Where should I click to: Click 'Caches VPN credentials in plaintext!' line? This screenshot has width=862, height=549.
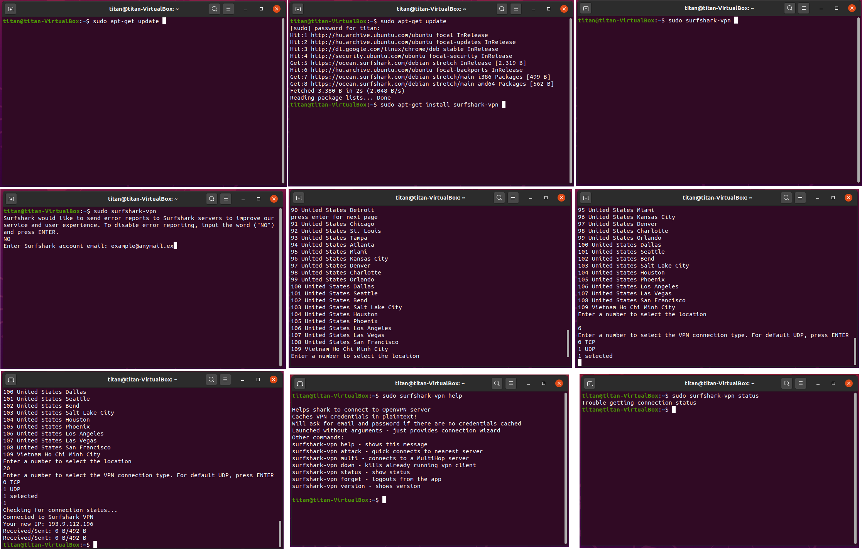[x=354, y=417]
